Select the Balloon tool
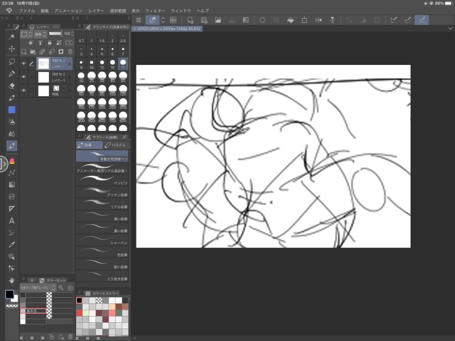 coord(11,233)
